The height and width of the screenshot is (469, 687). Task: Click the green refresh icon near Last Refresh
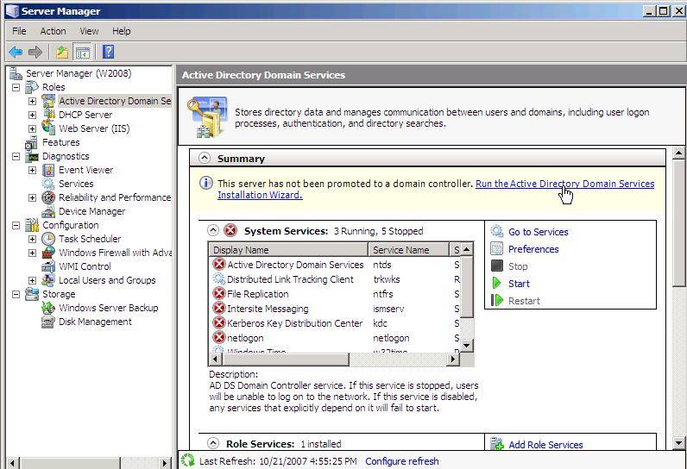pyautogui.click(x=188, y=460)
